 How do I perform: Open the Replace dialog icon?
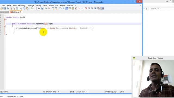(x=42, y=8)
